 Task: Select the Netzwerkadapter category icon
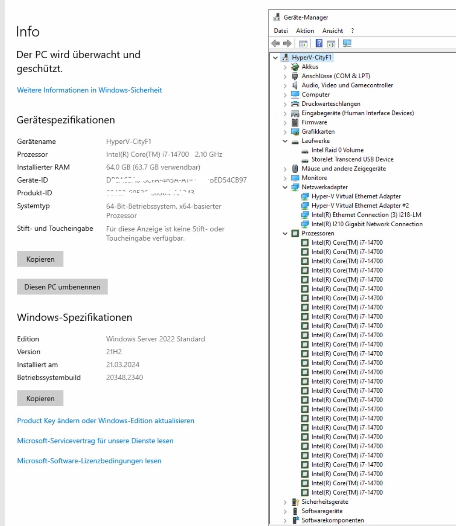point(295,187)
